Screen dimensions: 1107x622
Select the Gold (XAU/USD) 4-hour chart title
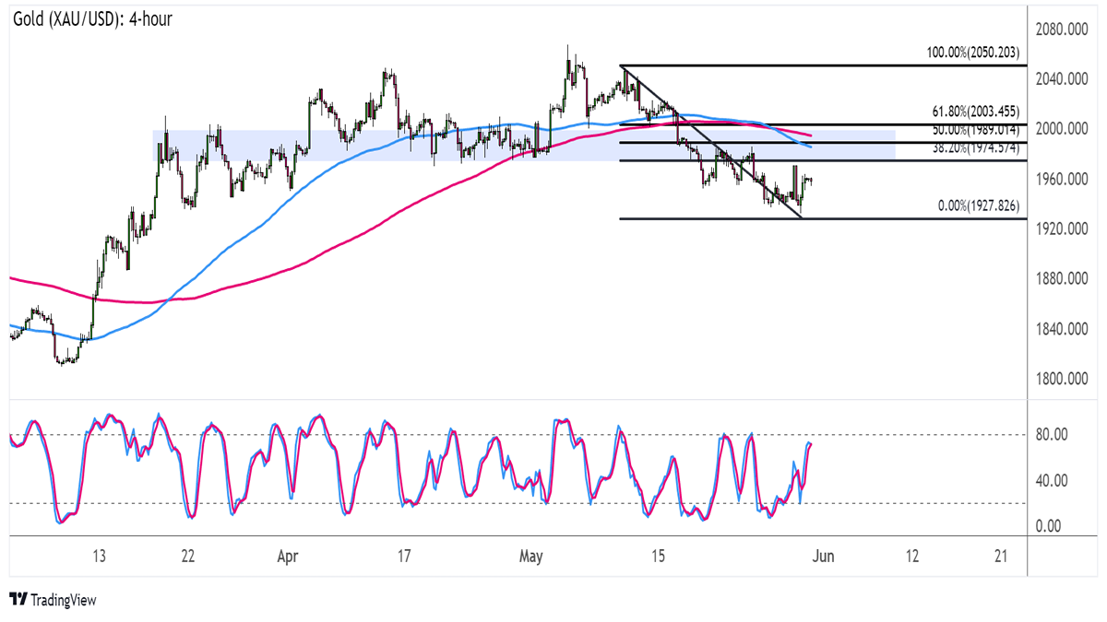pyautogui.click(x=92, y=18)
